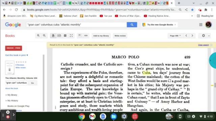Viewport: 216px width, 121px height.
Task: Activate the clip tool scissors icon
Action: point(80,36)
